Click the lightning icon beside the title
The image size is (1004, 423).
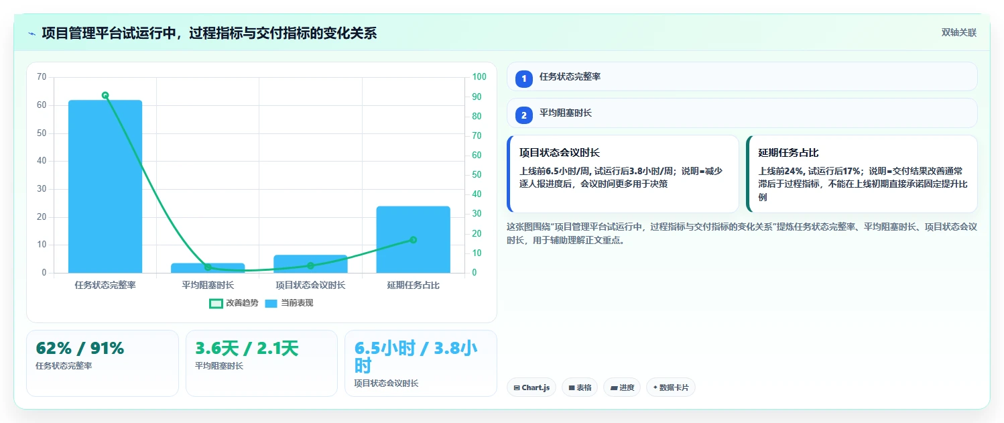coord(32,34)
